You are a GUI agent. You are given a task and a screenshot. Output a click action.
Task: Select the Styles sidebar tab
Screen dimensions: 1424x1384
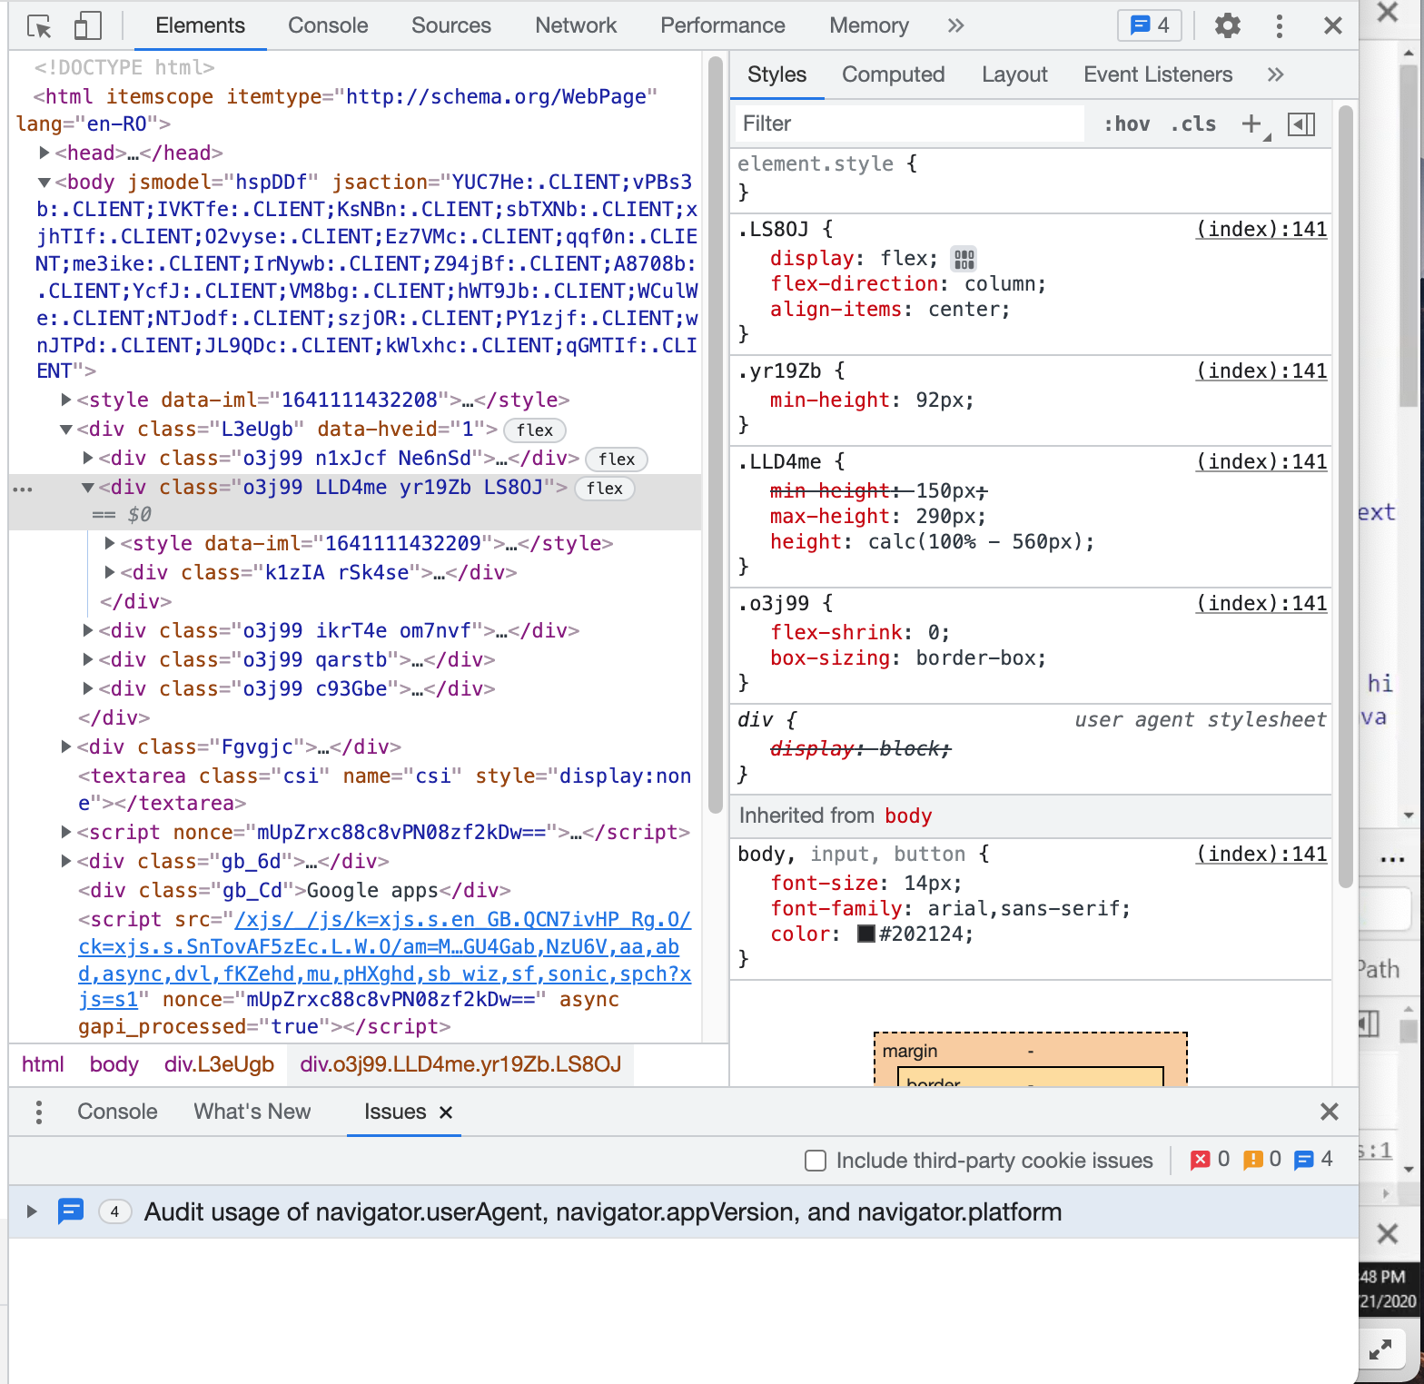(776, 74)
